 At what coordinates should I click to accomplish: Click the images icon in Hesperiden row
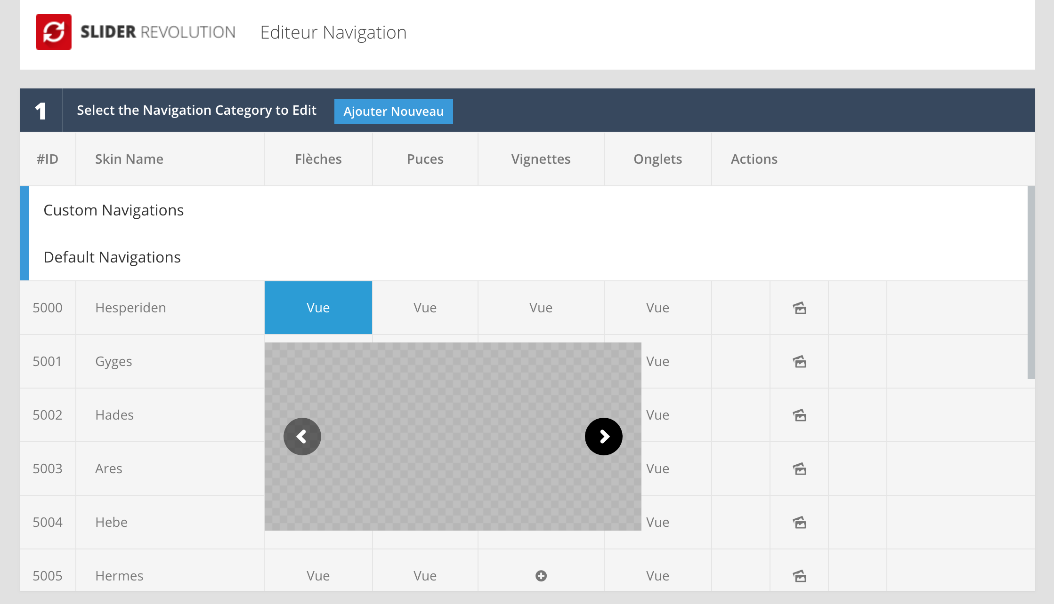tap(799, 308)
